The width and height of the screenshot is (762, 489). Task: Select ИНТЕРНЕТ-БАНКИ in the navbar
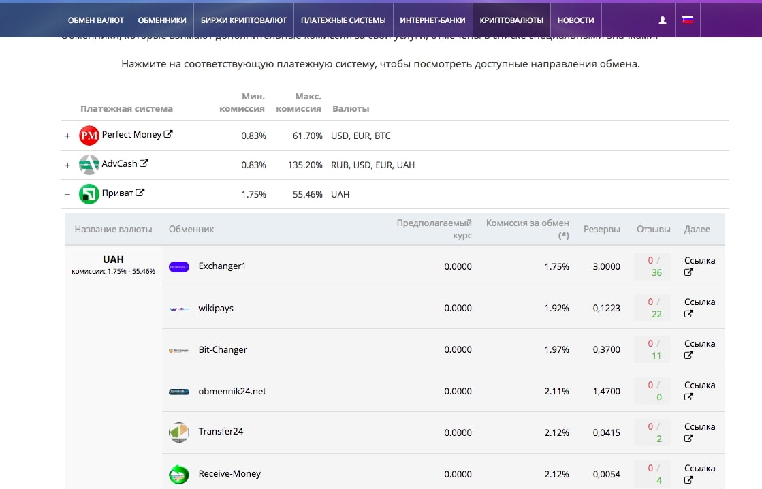click(x=432, y=20)
